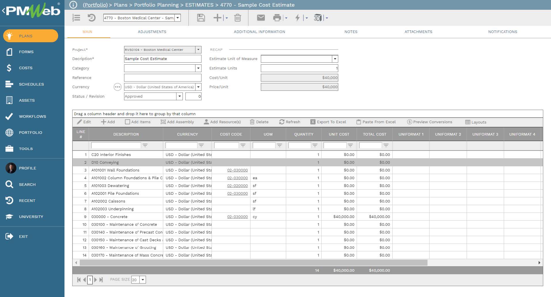The height and width of the screenshot is (297, 551).
Task: Email the estimate with the envelope icon
Action: [x=261, y=18]
